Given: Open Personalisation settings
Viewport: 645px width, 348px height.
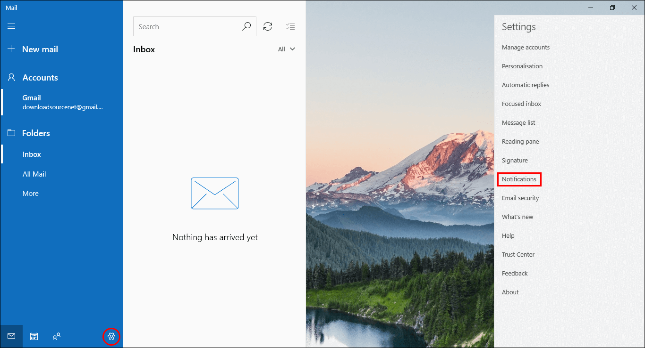Looking at the screenshot, I should (x=522, y=66).
